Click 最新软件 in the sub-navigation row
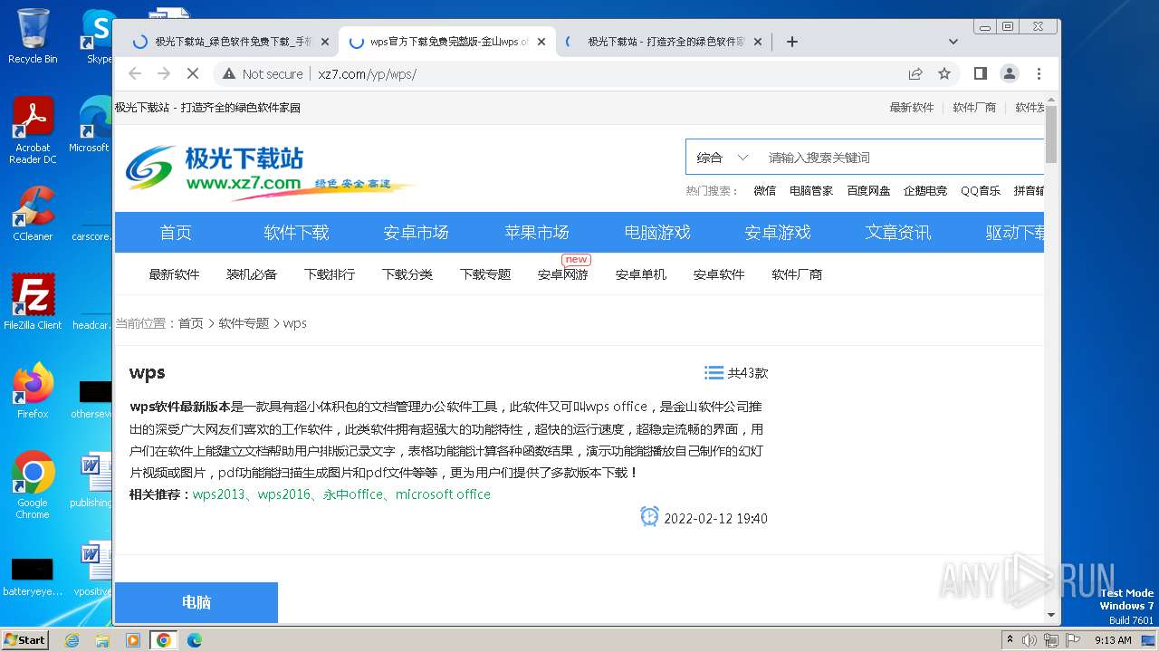Screen dimensions: 1159x652 pos(174,274)
